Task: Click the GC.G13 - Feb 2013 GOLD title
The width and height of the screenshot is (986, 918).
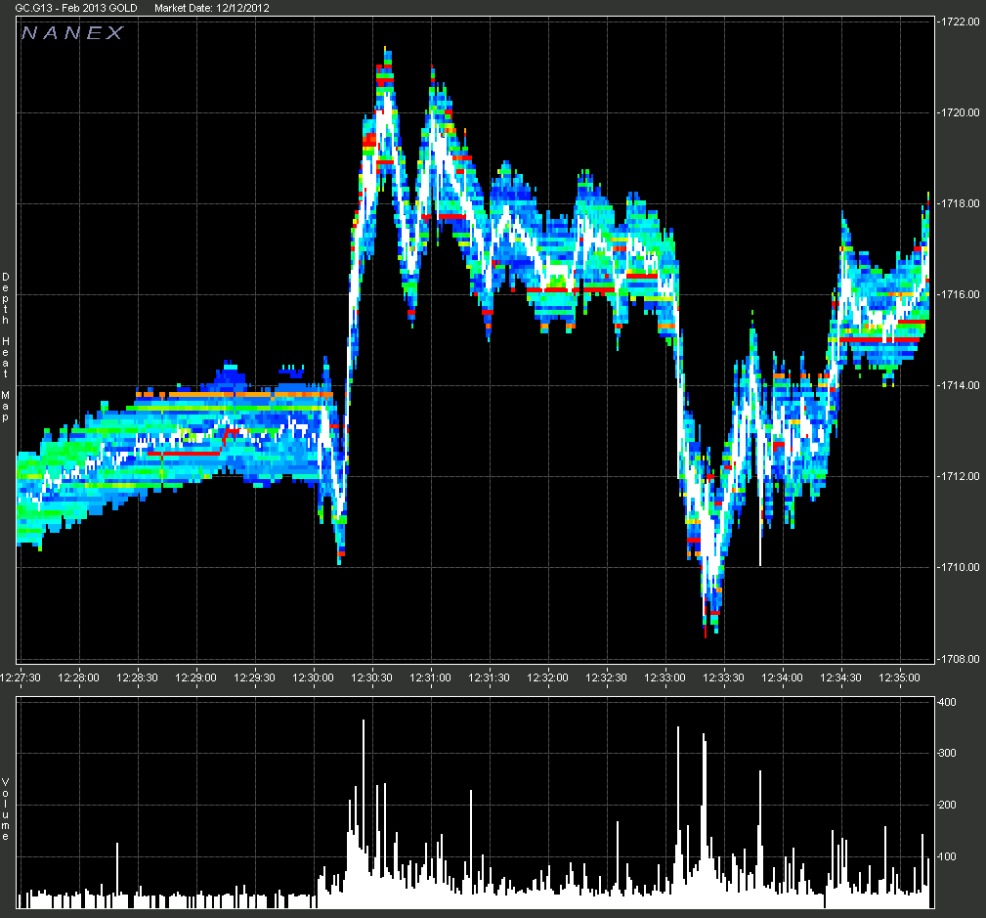Action: [x=76, y=8]
